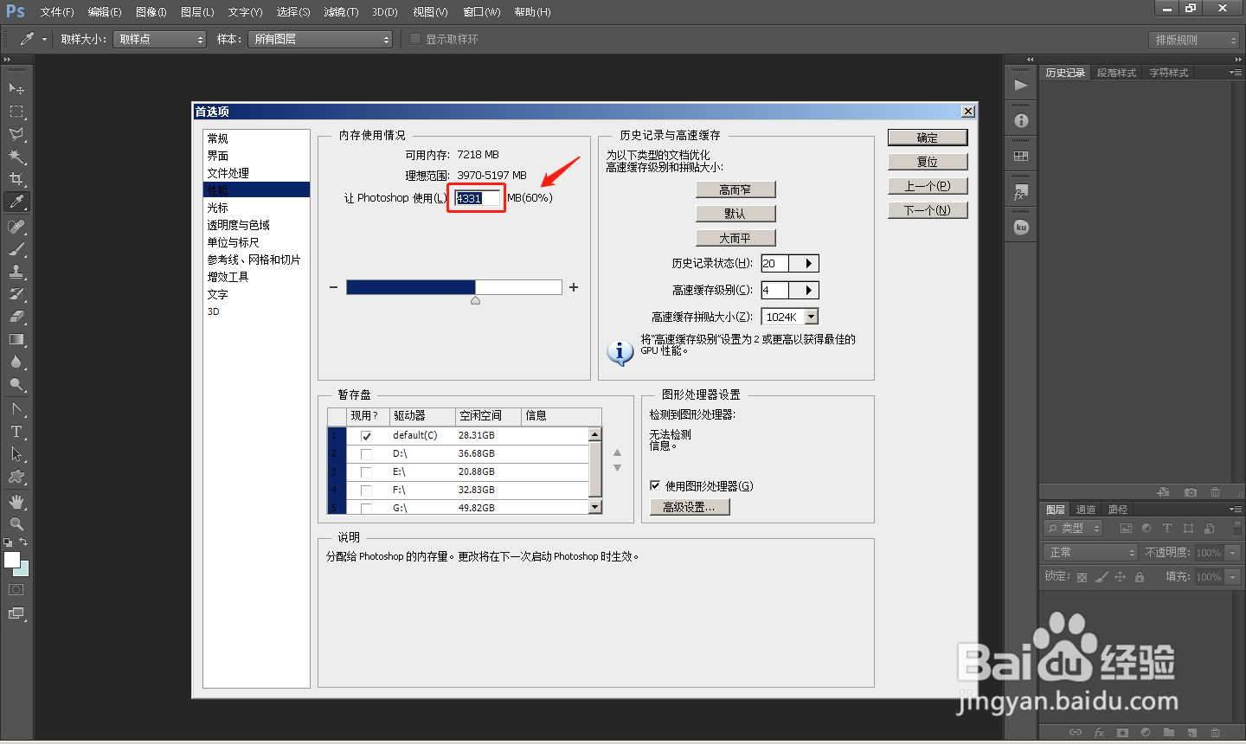Screen dimensions: 1246x744
Task: Click the 确定 button
Action: coord(928,138)
